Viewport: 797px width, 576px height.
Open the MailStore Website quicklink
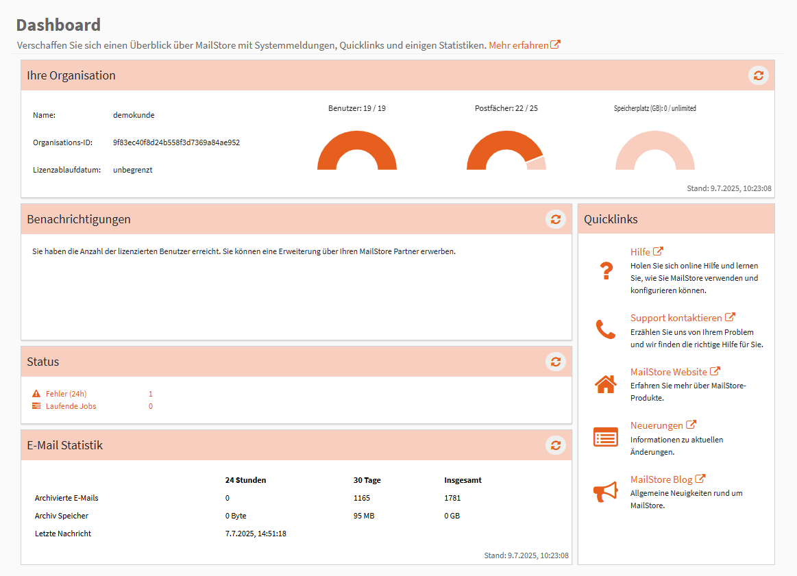[668, 372]
